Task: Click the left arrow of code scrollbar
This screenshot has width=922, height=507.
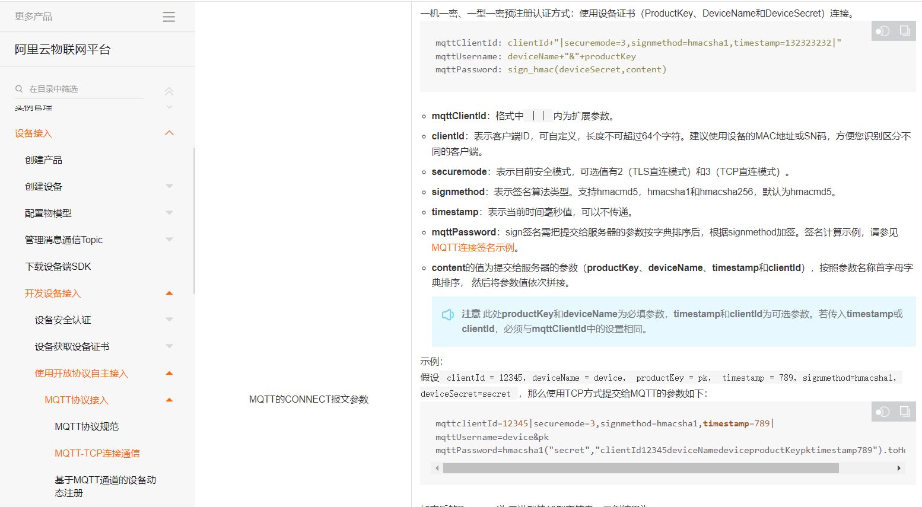Action: click(437, 468)
